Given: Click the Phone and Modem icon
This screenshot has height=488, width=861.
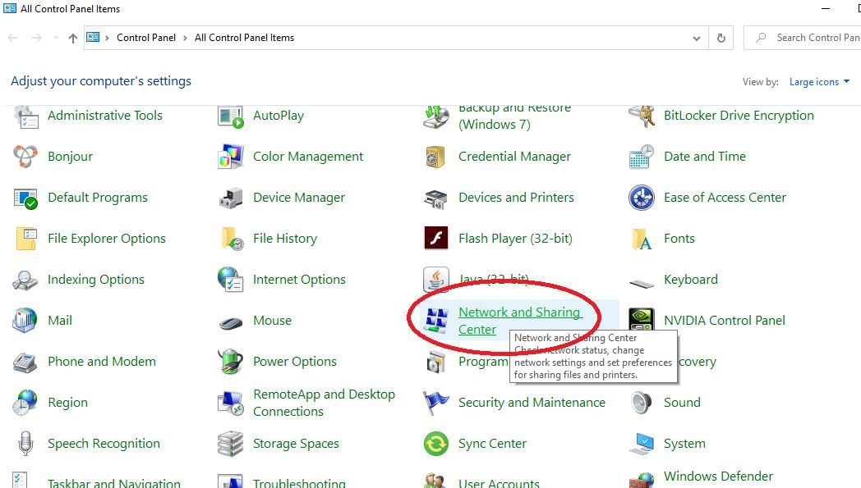Looking at the screenshot, I should click(x=25, y=363).
